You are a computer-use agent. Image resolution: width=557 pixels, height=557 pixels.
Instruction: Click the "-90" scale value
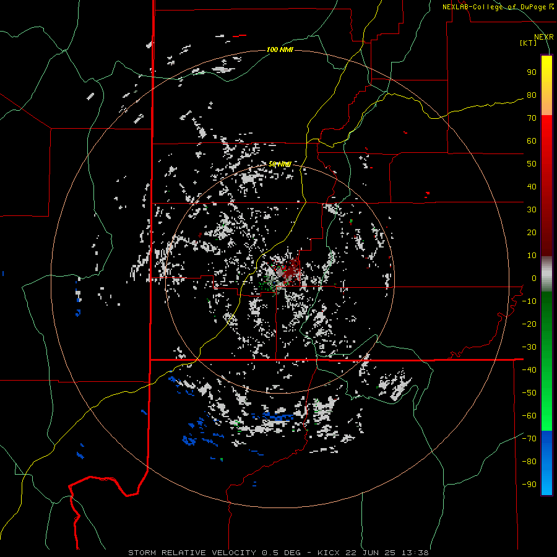(529, 485)
